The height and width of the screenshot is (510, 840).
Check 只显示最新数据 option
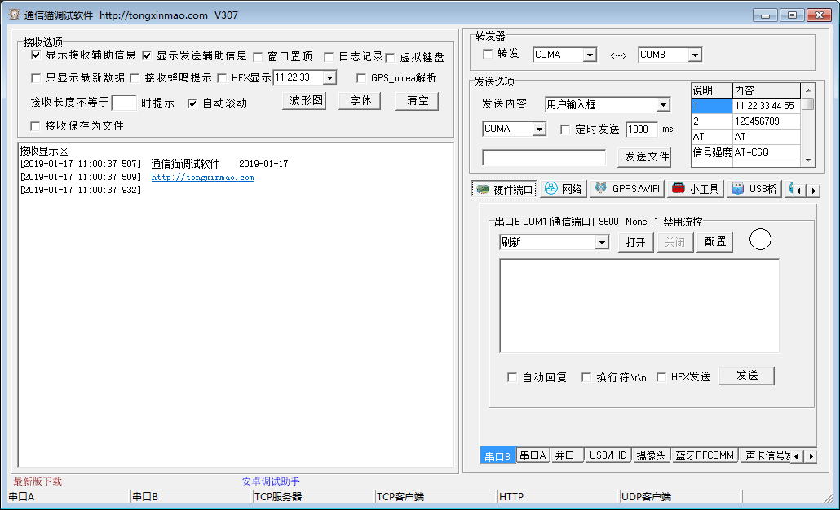click(x=36, y=78)
